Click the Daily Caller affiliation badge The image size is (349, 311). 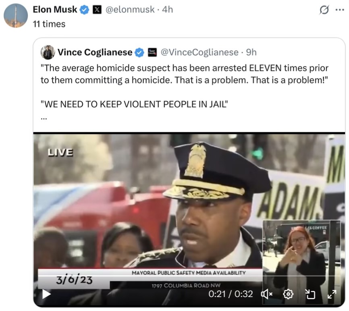(152, 52)
